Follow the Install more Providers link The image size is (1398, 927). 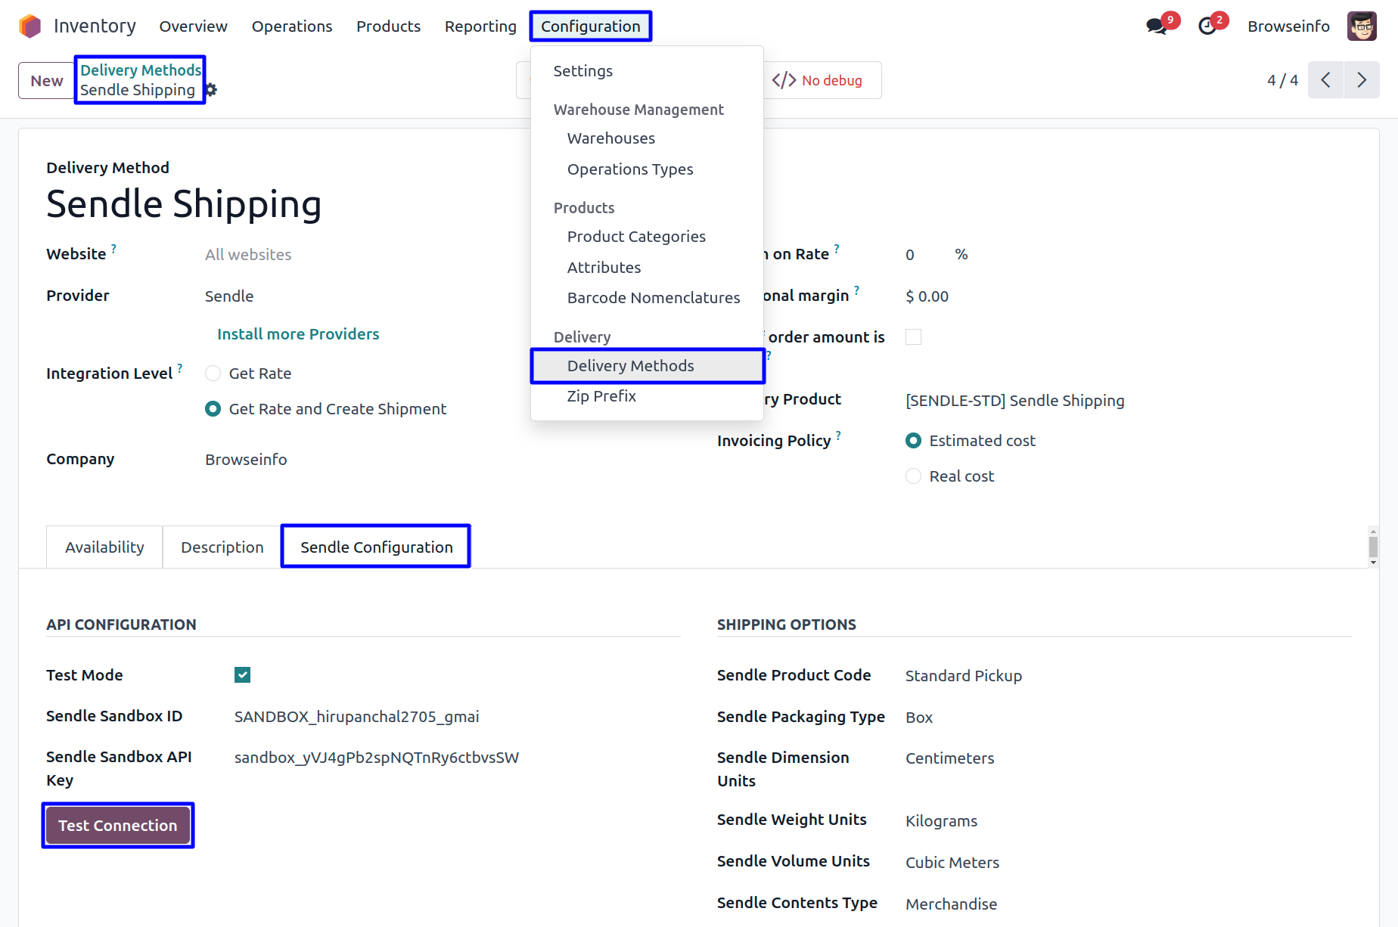pyautogui.click(x=298, y=334)
